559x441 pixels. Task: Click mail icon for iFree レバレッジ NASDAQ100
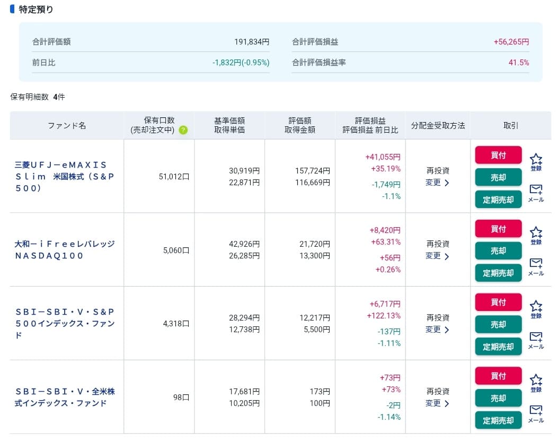pos(536,265)
